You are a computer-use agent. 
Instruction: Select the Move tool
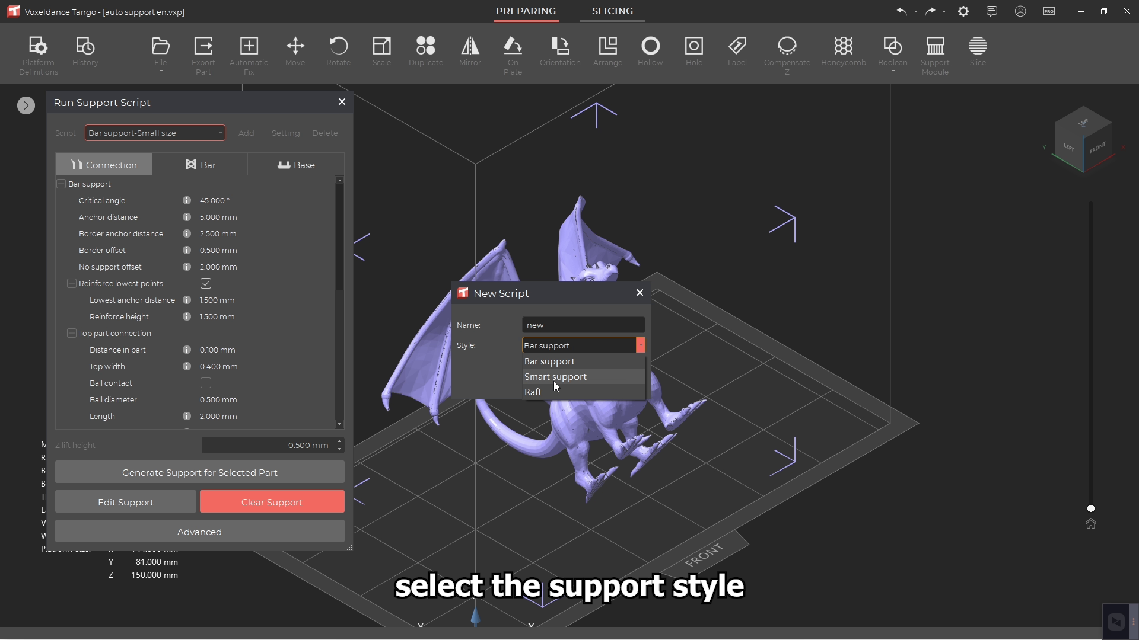coord(295,51)
